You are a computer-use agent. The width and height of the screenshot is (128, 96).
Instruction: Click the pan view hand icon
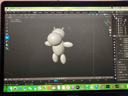pos(110,30)
